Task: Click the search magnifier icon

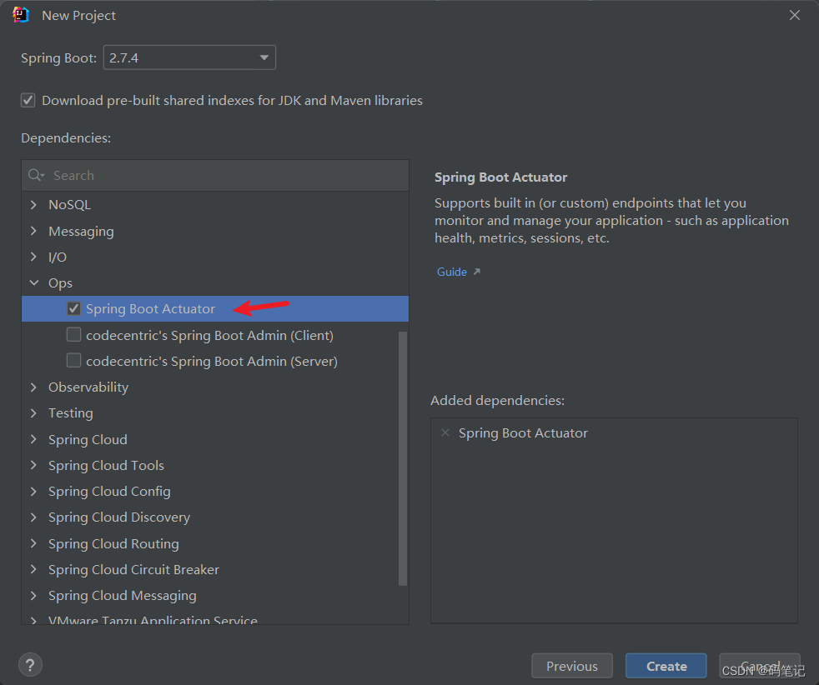Action: [36, 175]
